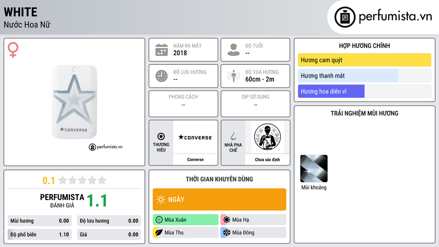Click the Mùa Xuân flower icon
439x247 pixels.
(159, 220)
